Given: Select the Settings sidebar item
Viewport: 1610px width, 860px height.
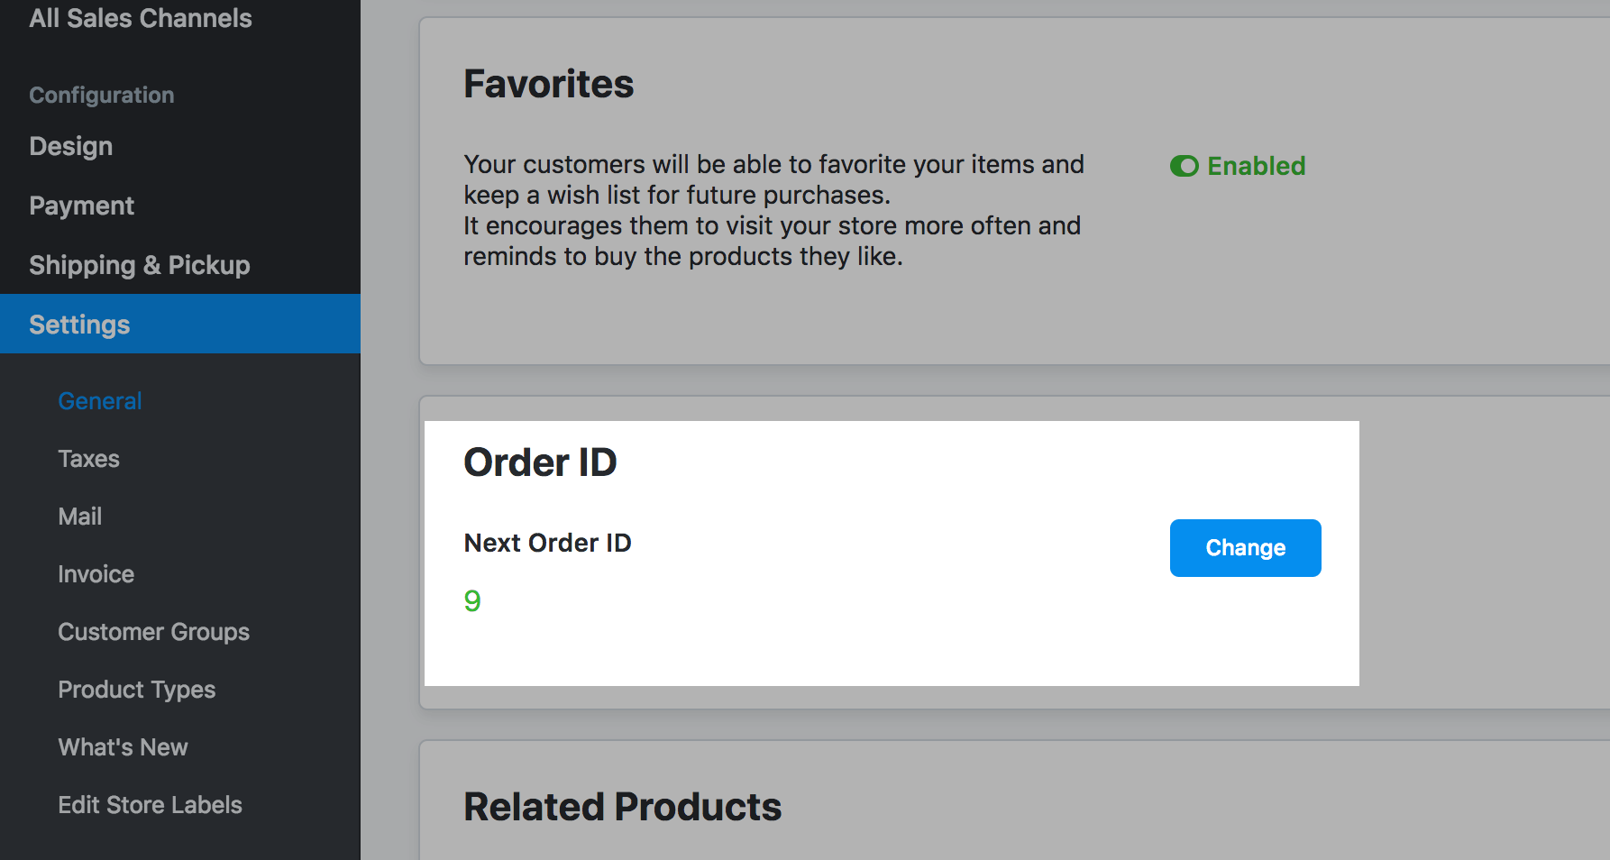Looking at the screenshot, I should tap(80, 325).
